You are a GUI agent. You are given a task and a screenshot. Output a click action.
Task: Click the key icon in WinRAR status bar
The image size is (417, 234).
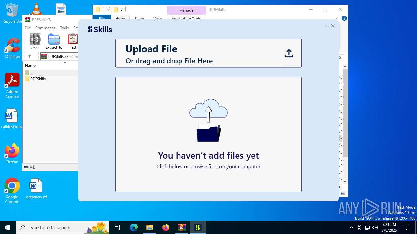coord(33,167)
